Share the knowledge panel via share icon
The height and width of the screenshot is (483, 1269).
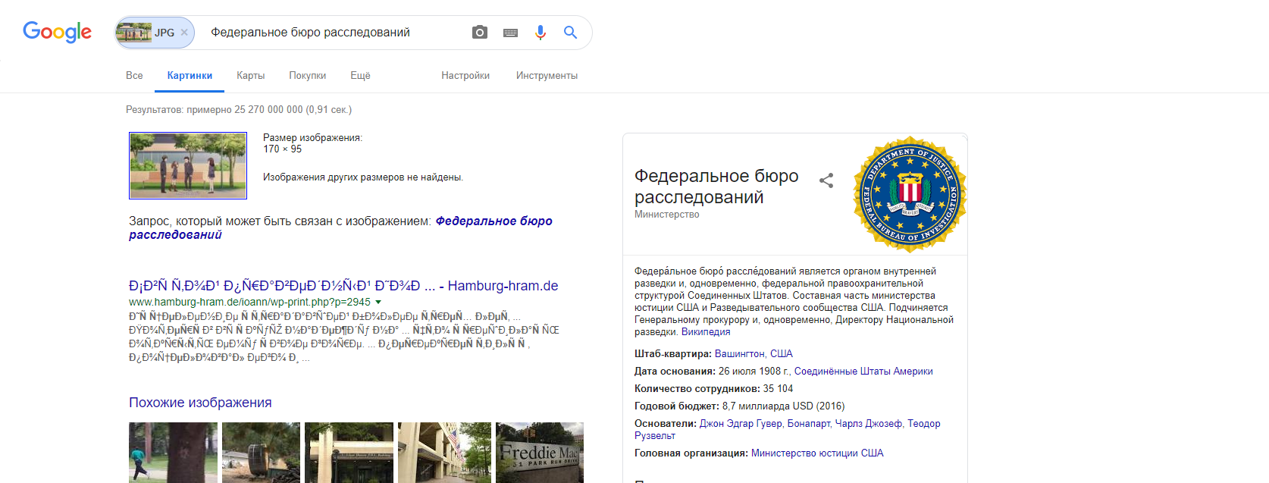pyautogui.click(x=826, y=180)
